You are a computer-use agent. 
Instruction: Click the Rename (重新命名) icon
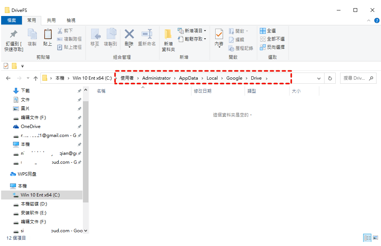[x=147, y=34]
